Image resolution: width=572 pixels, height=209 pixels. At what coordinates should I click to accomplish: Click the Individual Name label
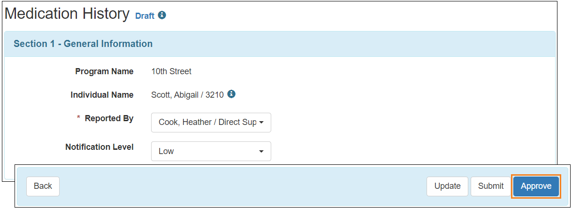pyautogui.click(x=102, y=95)
